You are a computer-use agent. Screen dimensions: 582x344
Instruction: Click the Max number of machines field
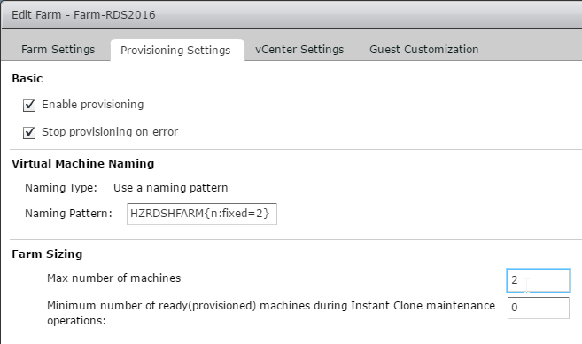point(539,280)
